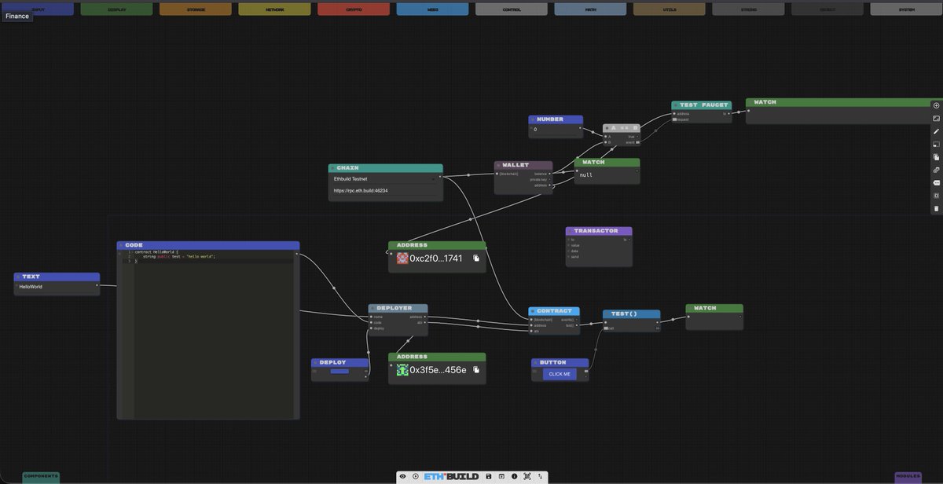This screenshot has width=943, height=484.
Task: Click the play icon in bottom toolbar
Action: click(416, 476)
